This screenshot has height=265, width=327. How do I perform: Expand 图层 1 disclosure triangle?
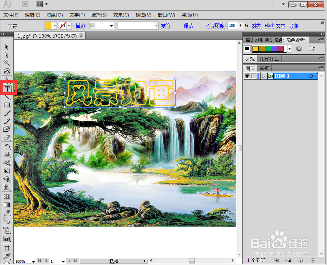coord(264,76)
